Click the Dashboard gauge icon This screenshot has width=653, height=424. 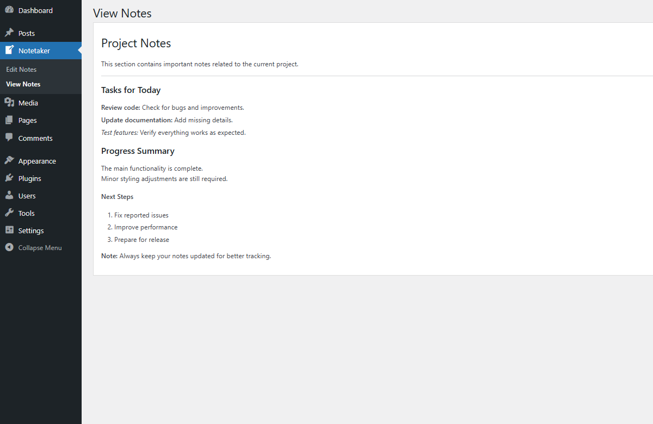pos(9,10)
